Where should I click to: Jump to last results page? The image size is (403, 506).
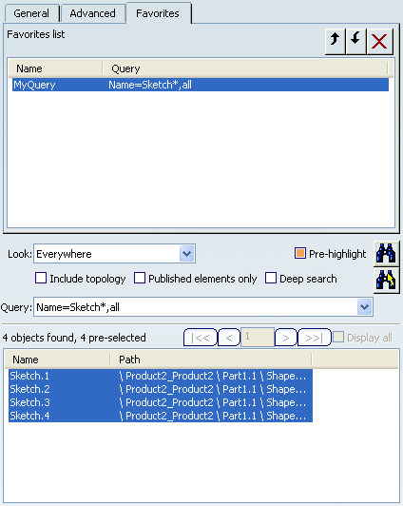click(x=314, y=338)
